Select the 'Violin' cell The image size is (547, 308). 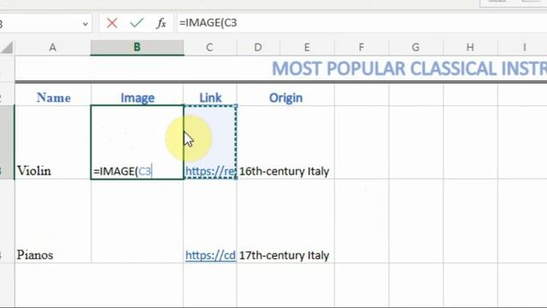pyautogui.click(x=53, y=143)
